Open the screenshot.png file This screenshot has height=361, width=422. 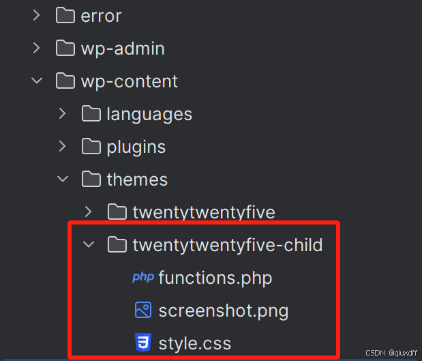pos(224,311)
